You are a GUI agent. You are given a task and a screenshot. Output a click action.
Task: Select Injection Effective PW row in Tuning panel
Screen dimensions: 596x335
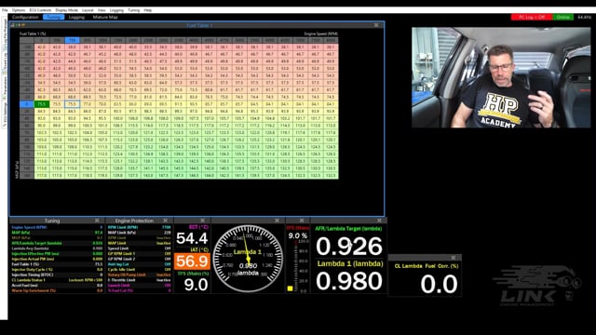click(x=57, y=254)
